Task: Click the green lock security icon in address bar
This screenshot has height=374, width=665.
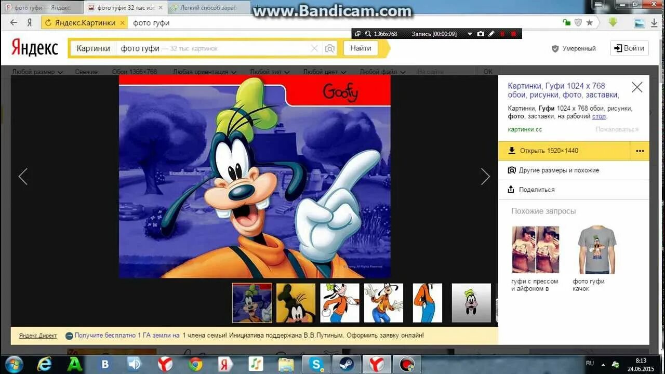Action: point(567,23)
